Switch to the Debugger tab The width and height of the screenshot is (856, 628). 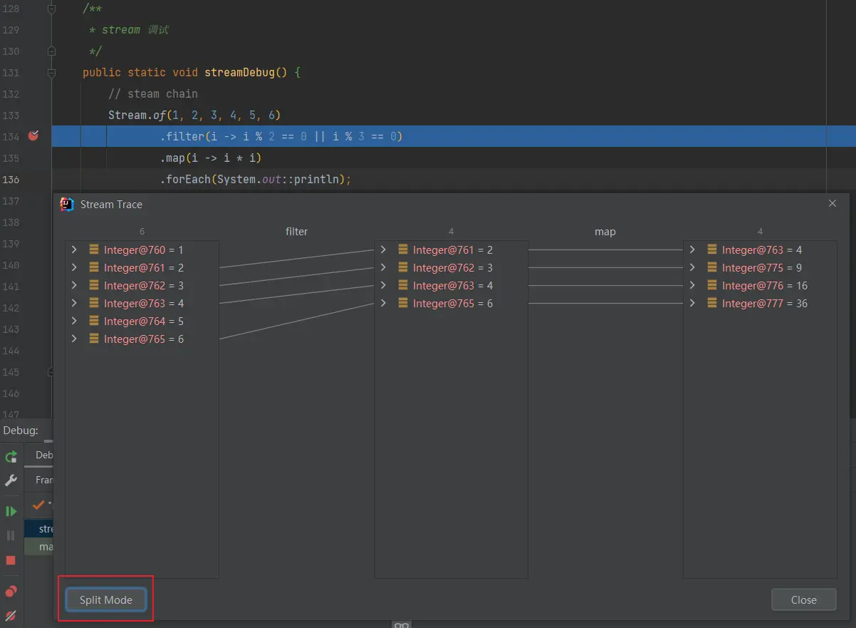pos(44,455)
